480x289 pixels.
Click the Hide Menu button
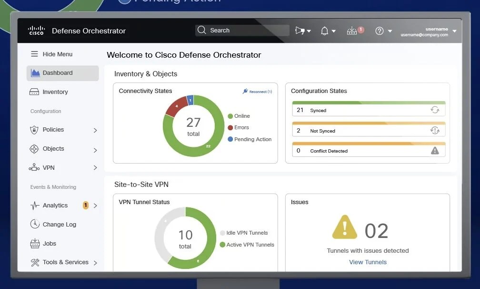[x=52, y=54]
